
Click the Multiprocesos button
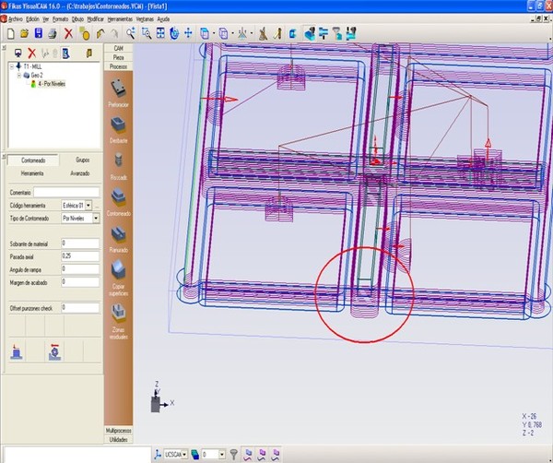pos(118,431)
